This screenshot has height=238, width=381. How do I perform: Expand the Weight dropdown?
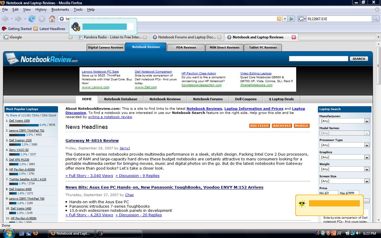(x=367, y=169)
